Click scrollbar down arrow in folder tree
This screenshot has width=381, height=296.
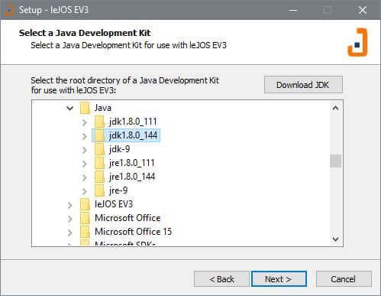point(335,239)
